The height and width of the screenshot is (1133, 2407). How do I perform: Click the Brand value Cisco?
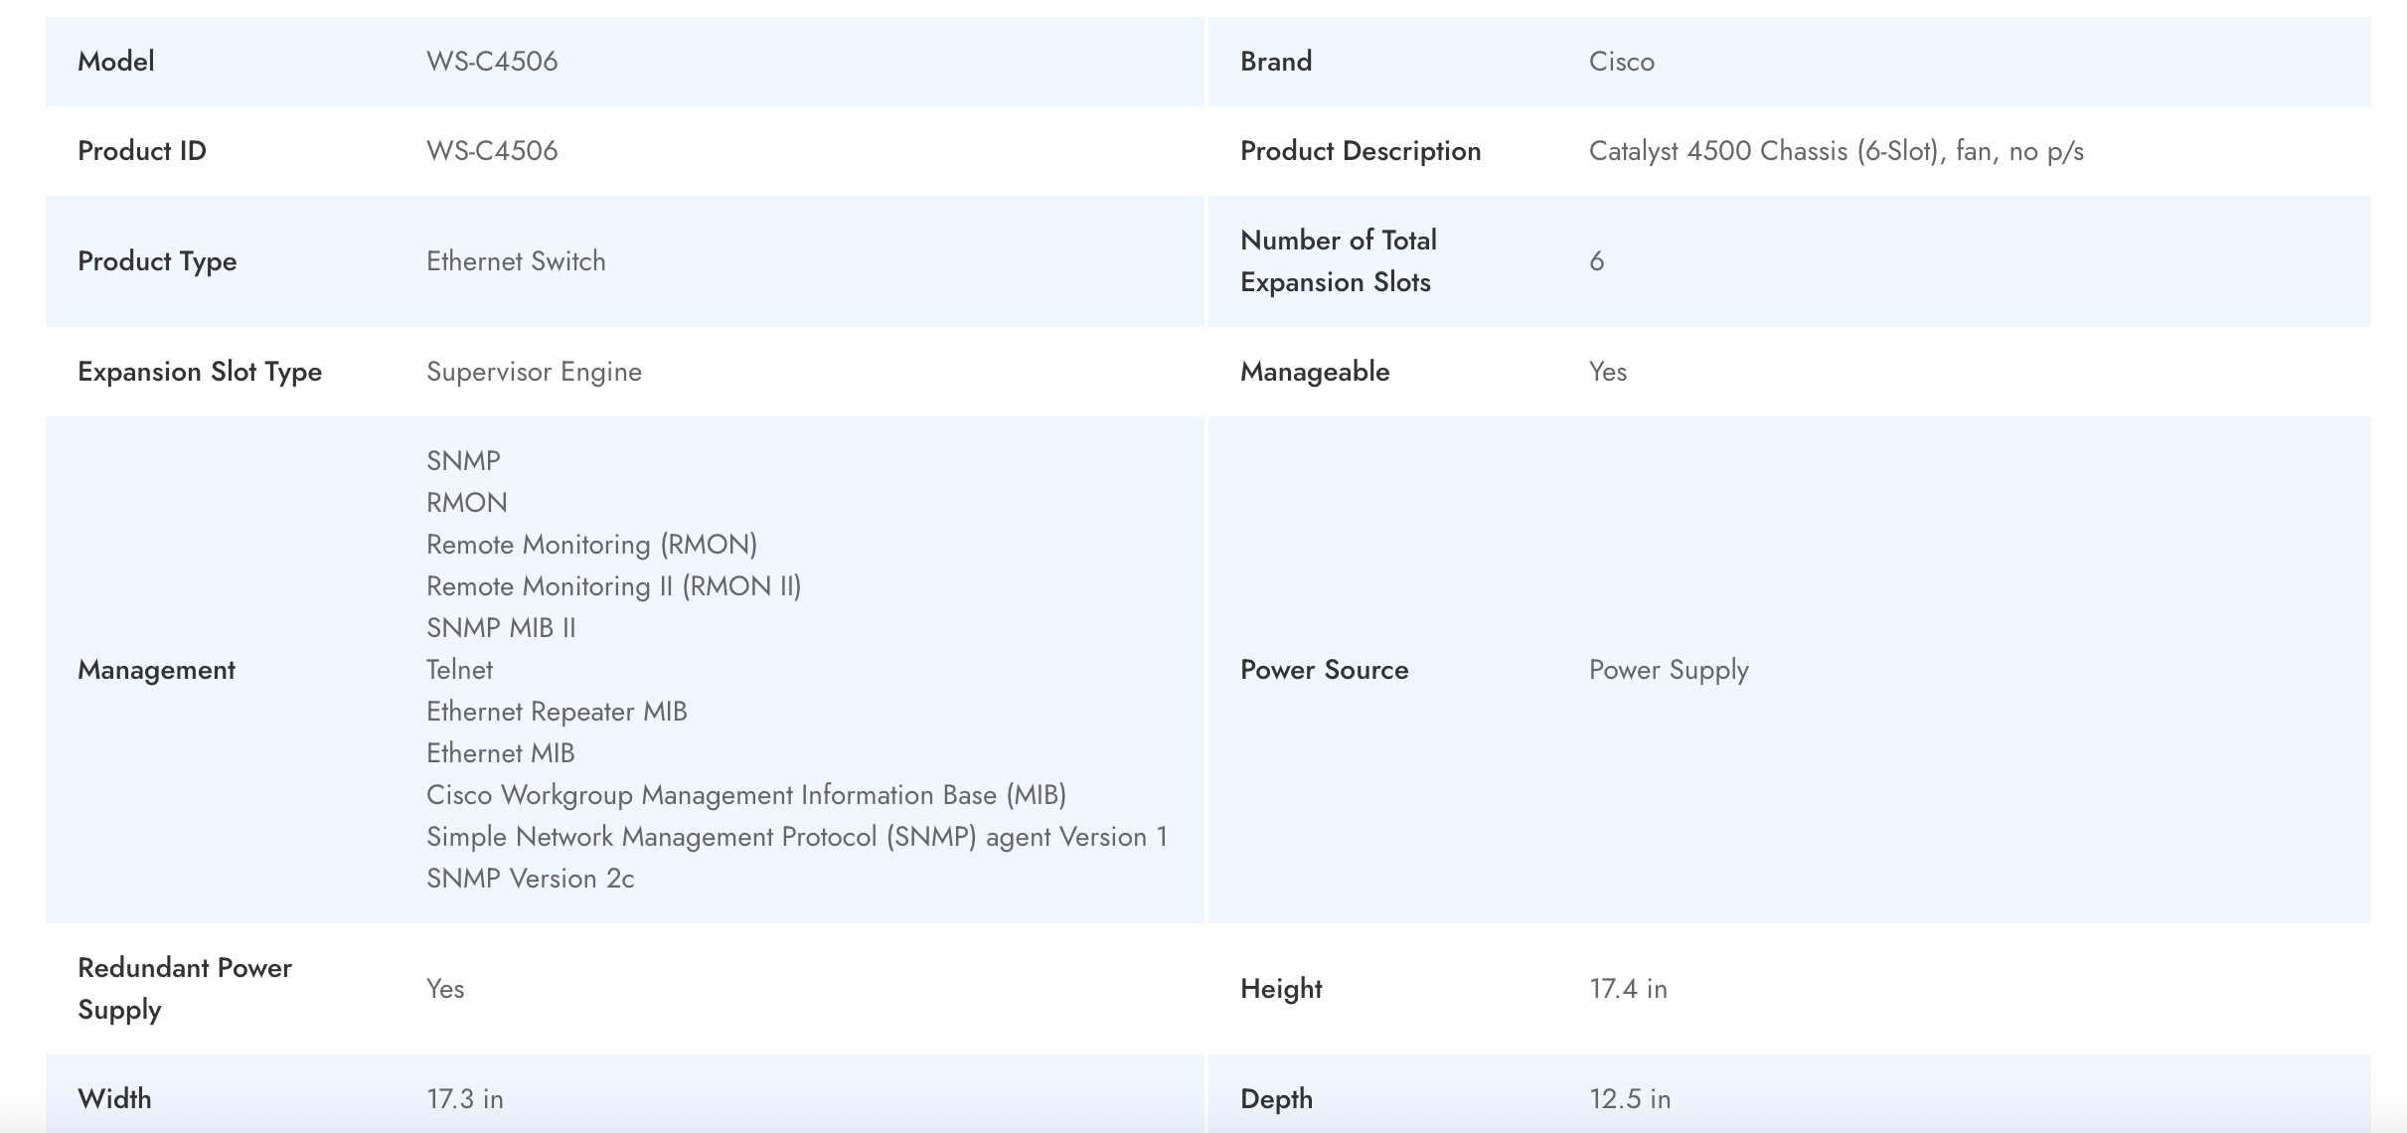pyautogui.click(x=1621, y=62)
